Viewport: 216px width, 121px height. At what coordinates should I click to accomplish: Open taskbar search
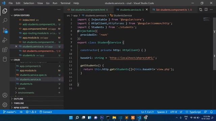77,118
